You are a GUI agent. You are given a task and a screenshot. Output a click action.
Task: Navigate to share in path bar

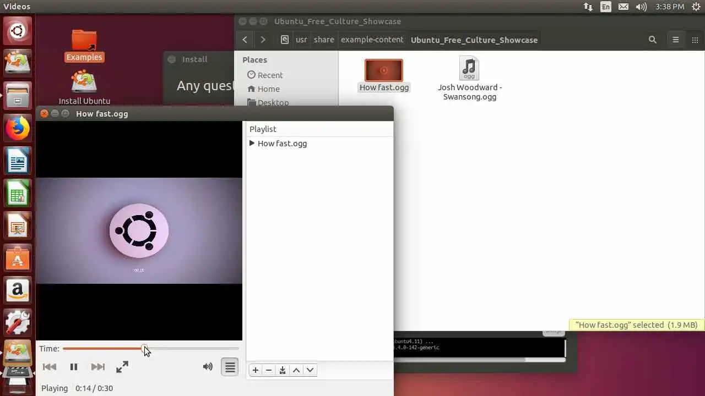pos(324,40)
